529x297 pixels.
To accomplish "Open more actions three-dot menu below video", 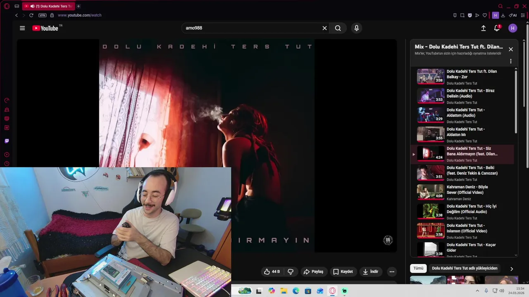I will coord(392,271).
